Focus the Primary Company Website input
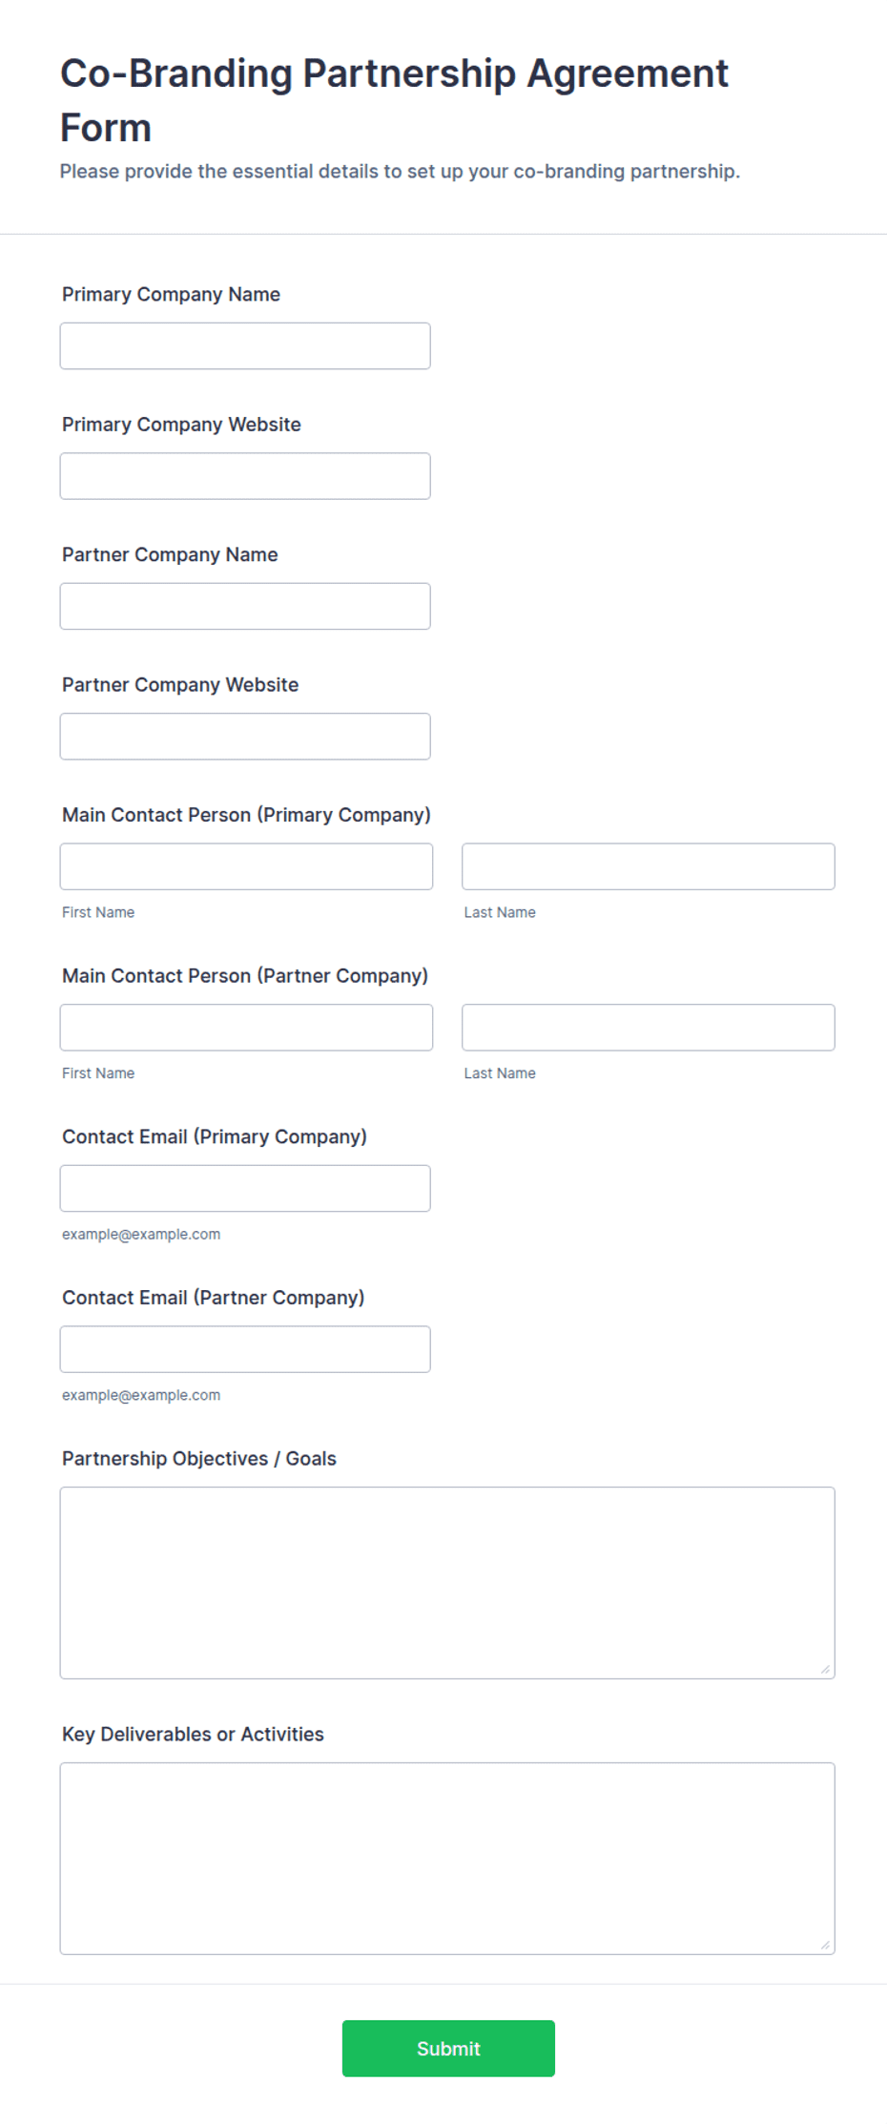 (245, 476)
